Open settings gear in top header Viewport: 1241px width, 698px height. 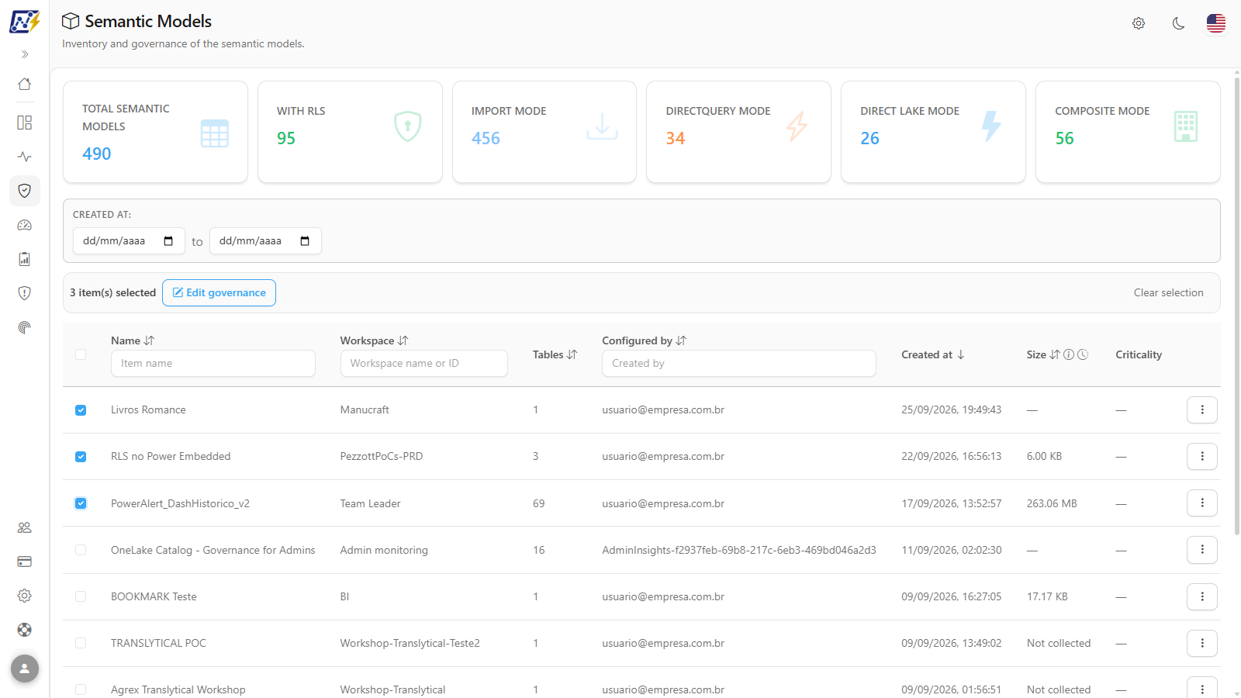click(1139, 23)
